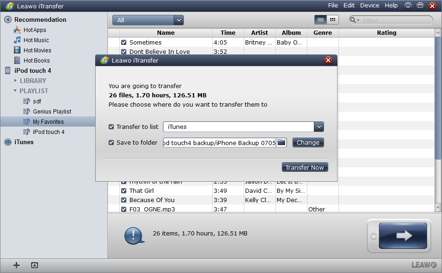Expand the LIBRARY tree section
This screenshot has width=442, height=273.
[x=15, y=81]
